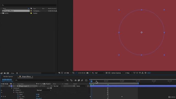176x99 pixels.
Task: Toggle the Start property stopwatch
Action: [18, 94]
